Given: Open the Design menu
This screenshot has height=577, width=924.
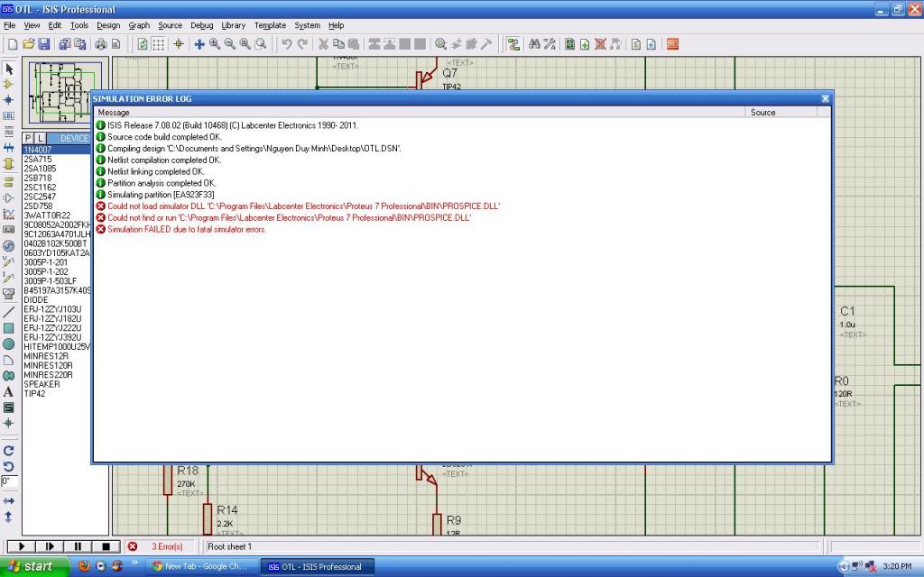Looking at the screenshot, I should coord(108,25).
